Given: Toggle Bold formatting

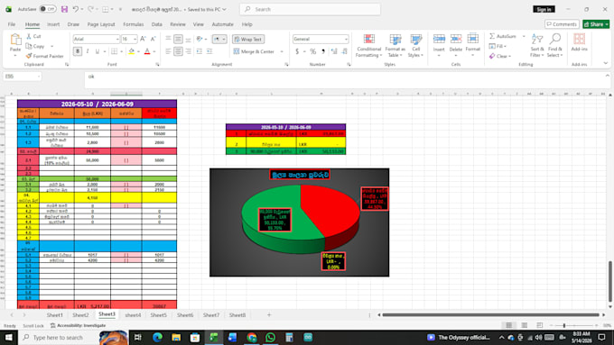Looking at the screenshot, I should (x=77, y=51).
